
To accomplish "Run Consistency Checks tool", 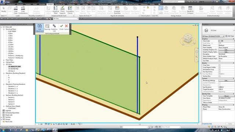I will tap(70, 10).
